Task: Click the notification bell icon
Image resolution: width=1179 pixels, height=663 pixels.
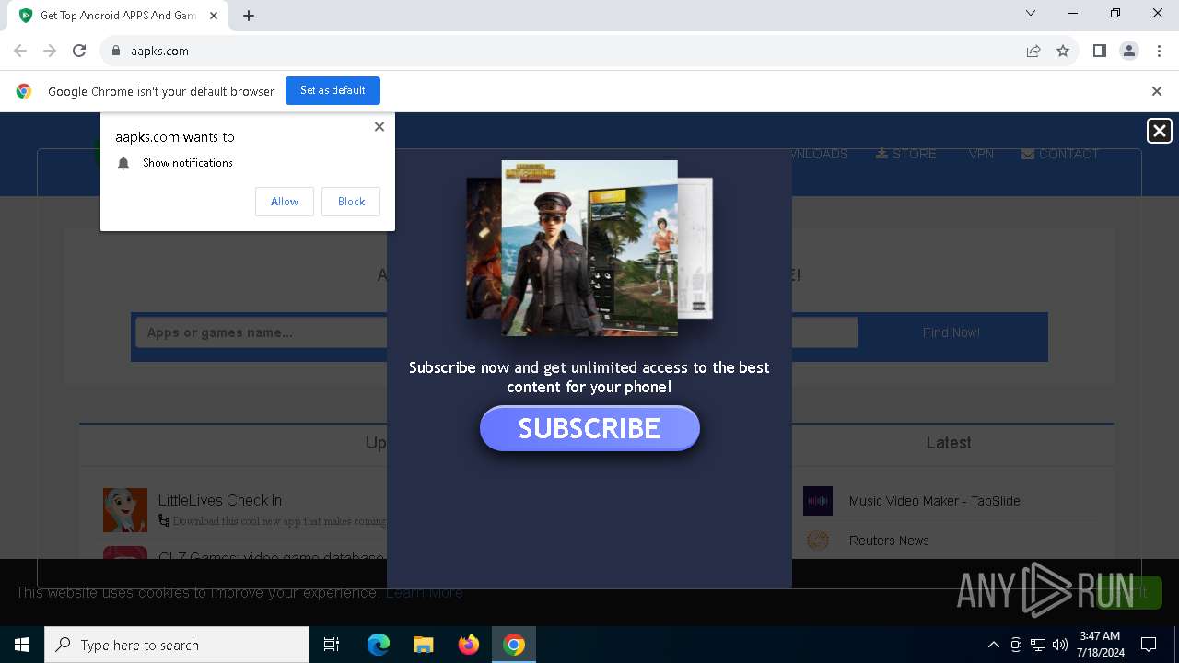Action: point(123,163)
